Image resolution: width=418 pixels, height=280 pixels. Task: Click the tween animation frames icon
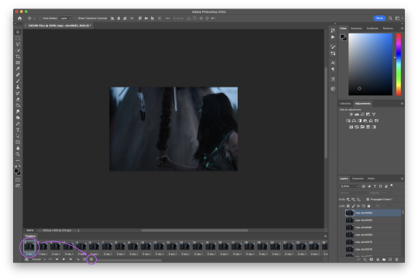coord(78,259)
